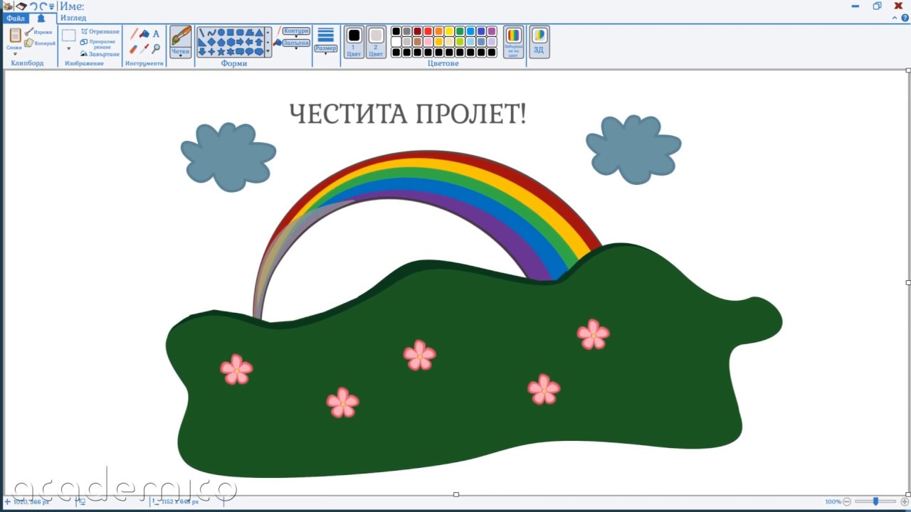
Task: Open the Файл menu tab
Action: click(16, 18)
